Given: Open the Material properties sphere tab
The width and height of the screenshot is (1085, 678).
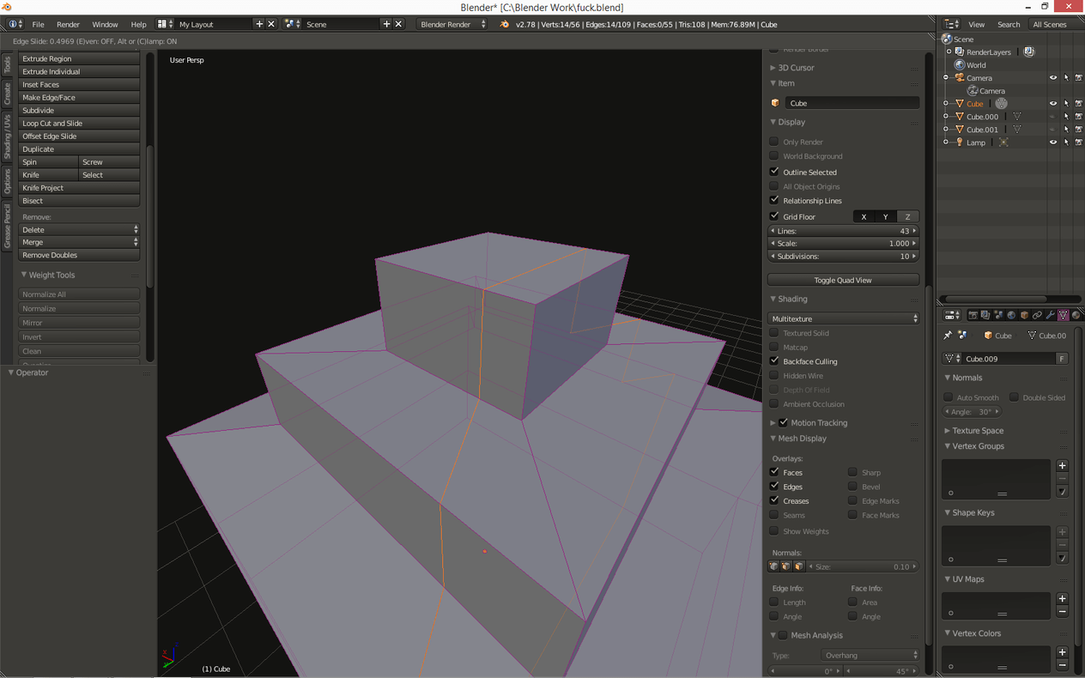Looking at the screenshot, I should (1076, 315).
